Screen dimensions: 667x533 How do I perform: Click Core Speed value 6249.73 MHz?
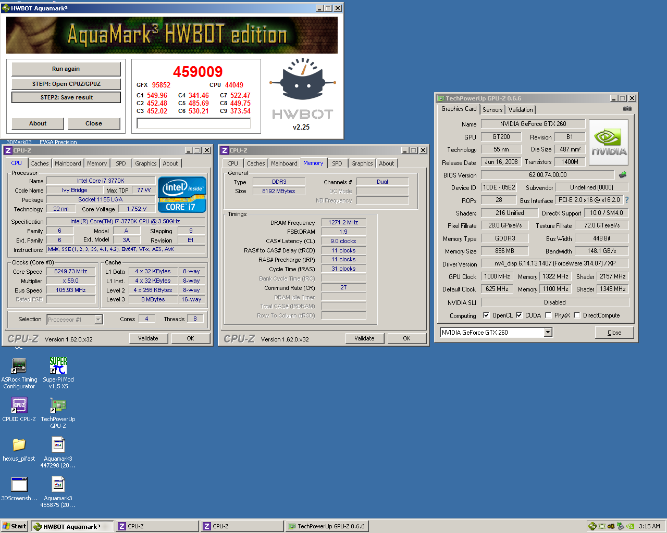(x=71, y=271)
